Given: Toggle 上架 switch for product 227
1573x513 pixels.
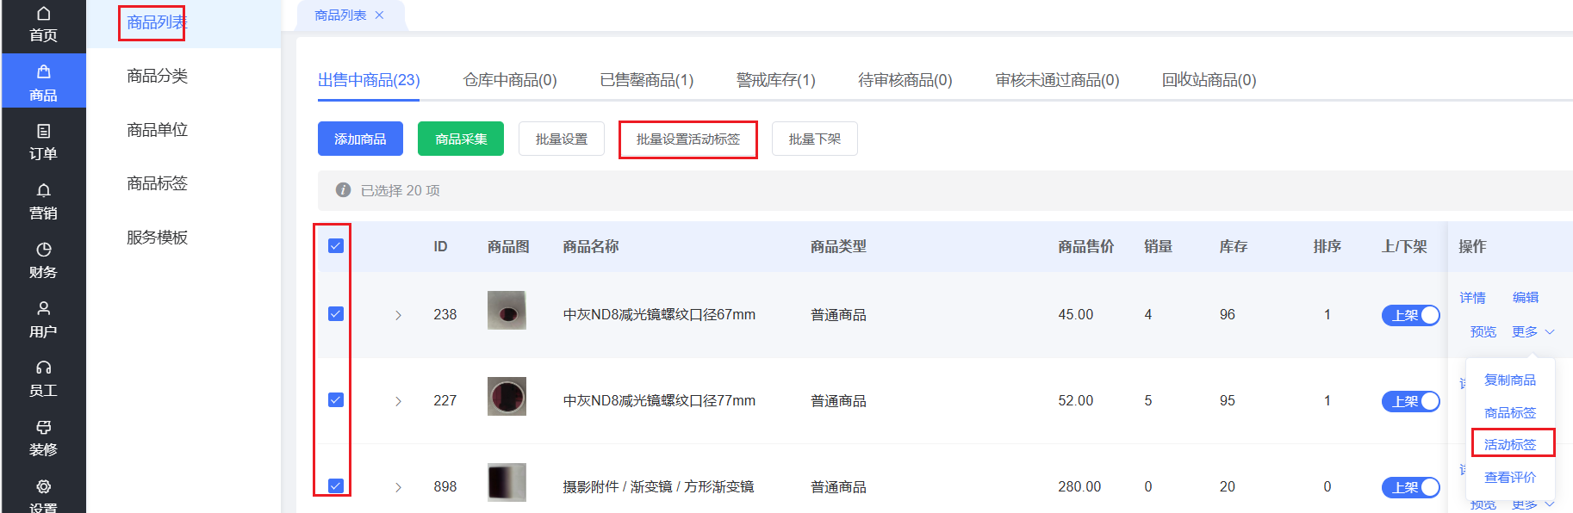Looking at the screenshot, I should (x=1410, y=401).
